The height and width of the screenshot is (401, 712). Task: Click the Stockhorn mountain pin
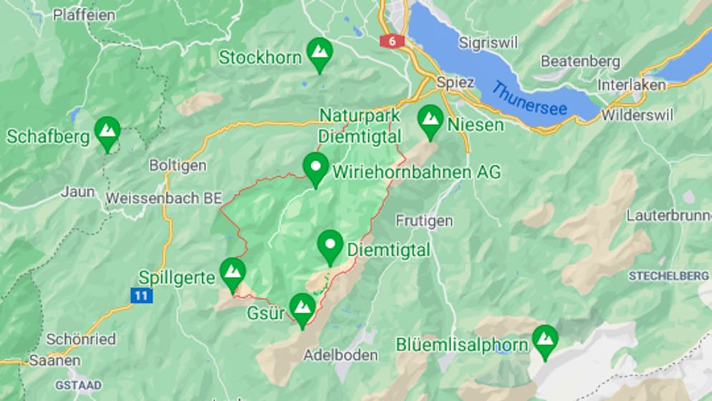[319, 54]
